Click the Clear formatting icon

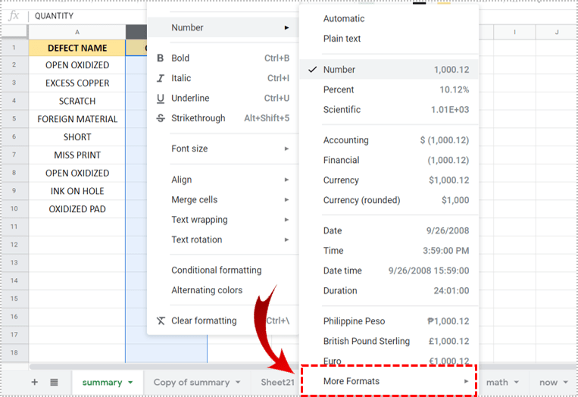(160, 320)
